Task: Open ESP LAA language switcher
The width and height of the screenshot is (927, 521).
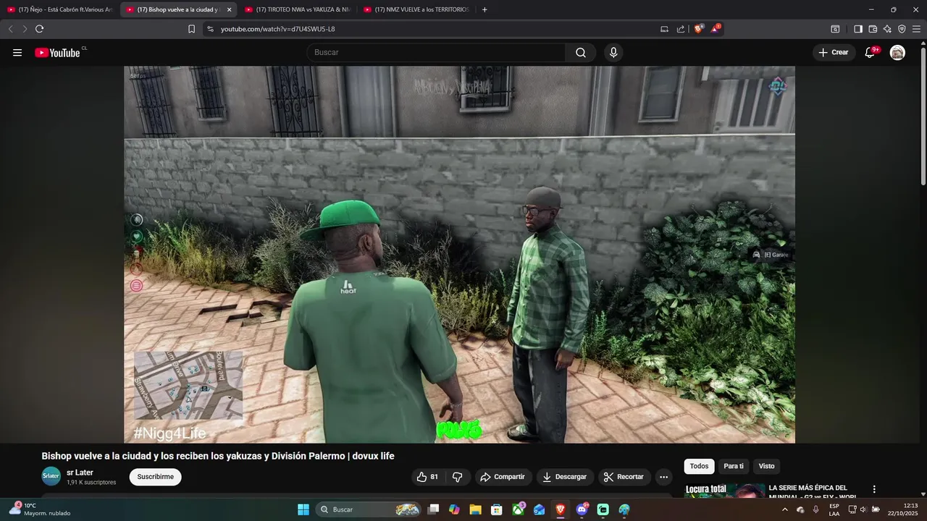Action: click(834, 509)
